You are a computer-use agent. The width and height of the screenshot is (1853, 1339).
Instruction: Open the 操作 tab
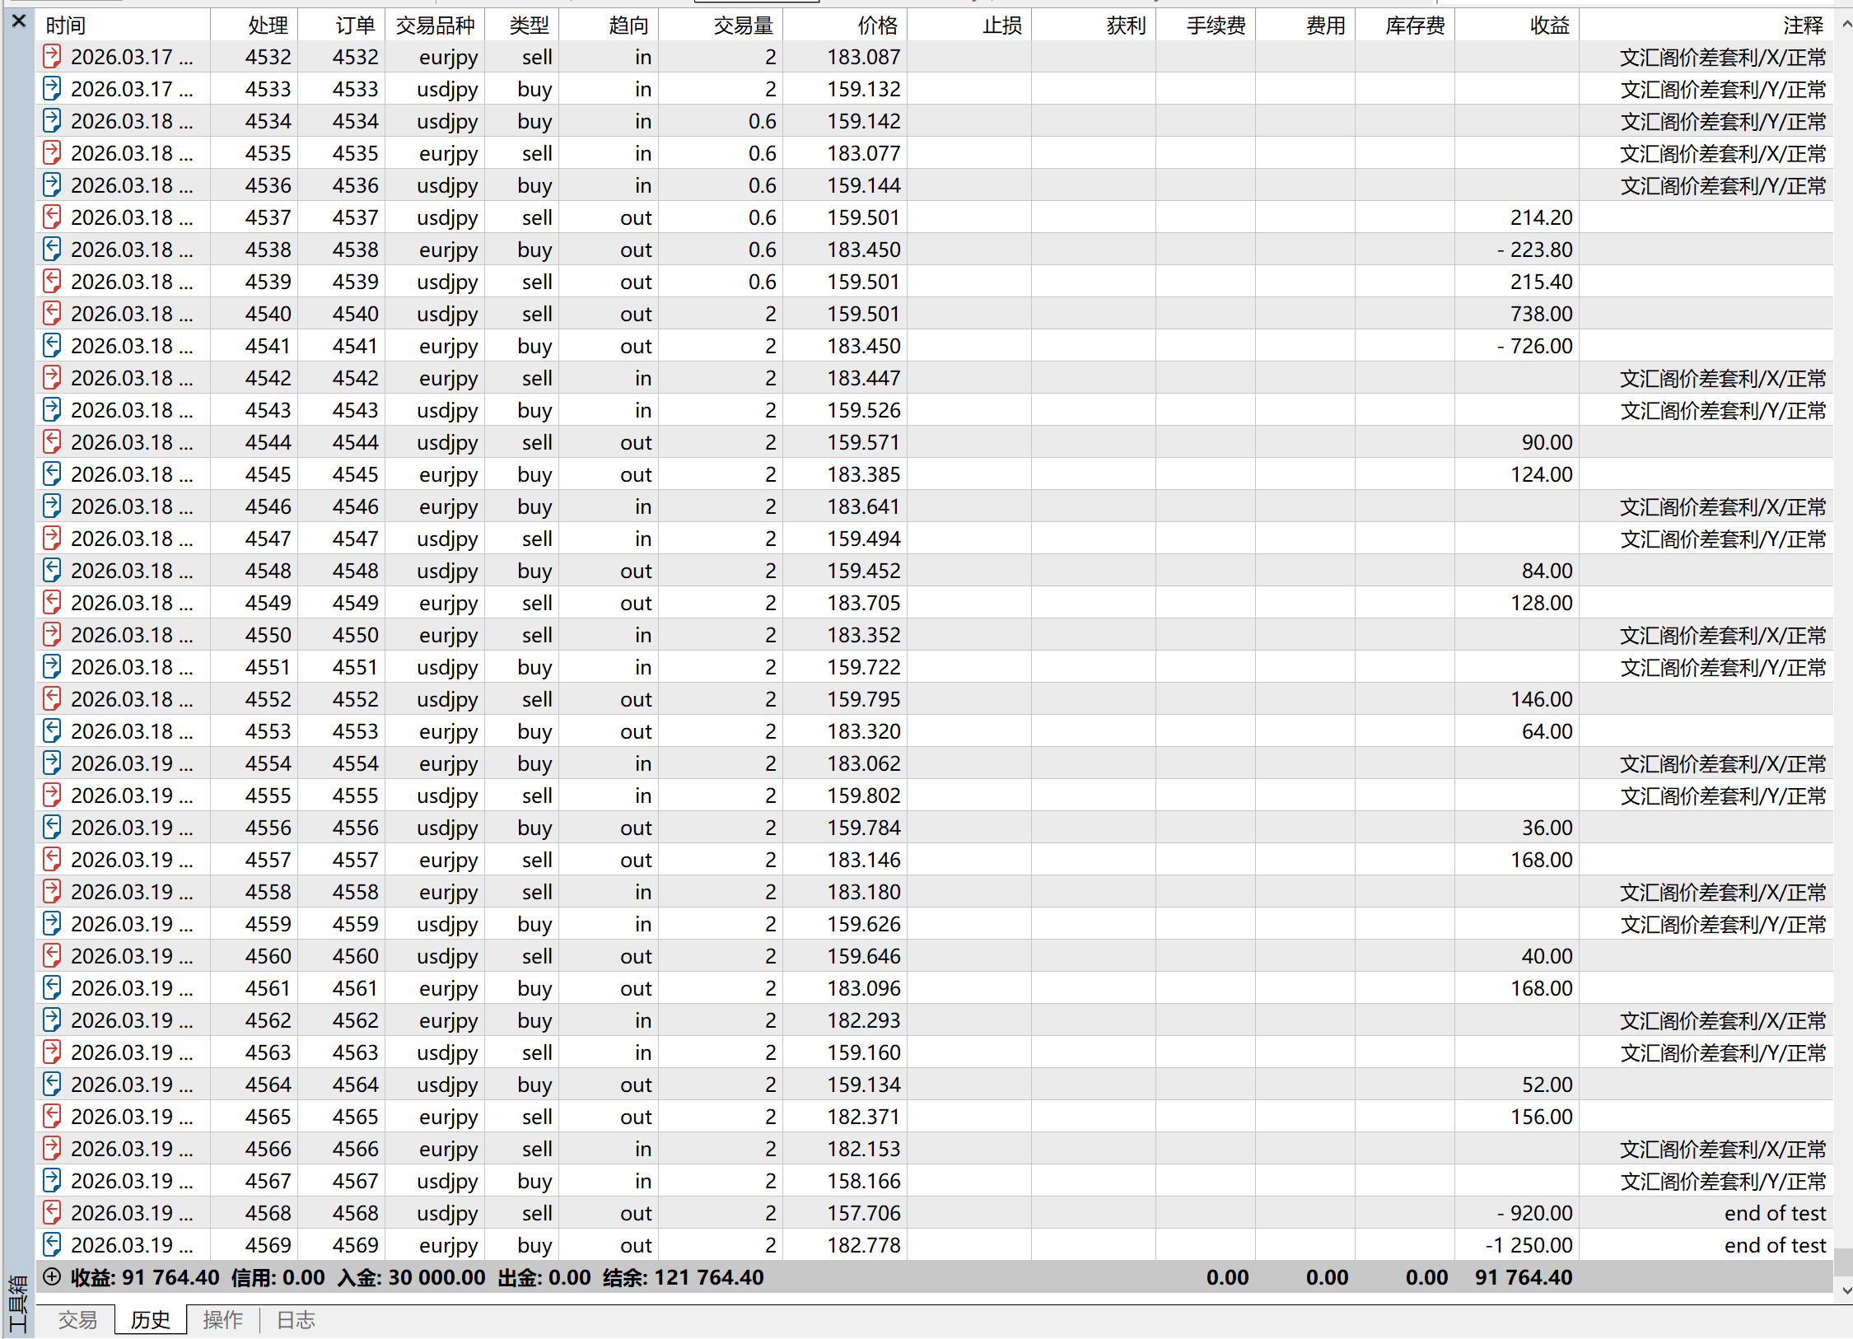coord(222,1320)
